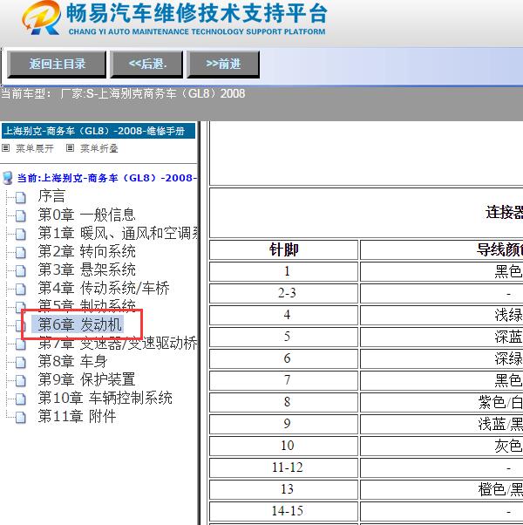Click the 灰色 wire color cell
The height and width of the screenshot is (525, 523).
pos(441,446)
